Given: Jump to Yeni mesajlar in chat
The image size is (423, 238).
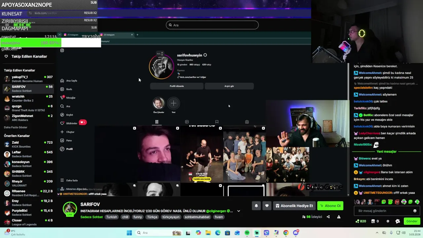Looking at the screenshot, I should click(x=387, y=151).
